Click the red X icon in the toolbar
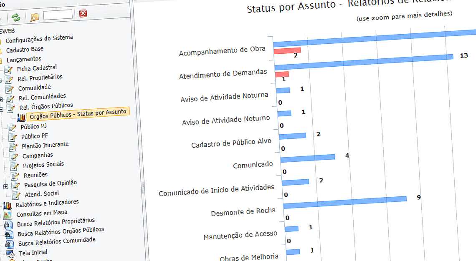The width and height of the screenshot is (476, 261). [83, 14]
